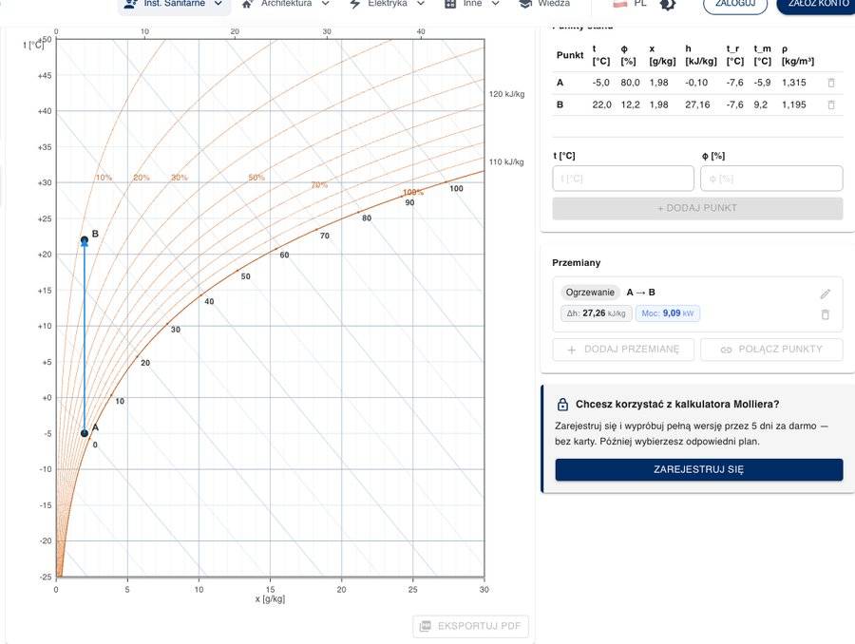
Task: Open the Inne menu
Action: click(x=472, y=5)
